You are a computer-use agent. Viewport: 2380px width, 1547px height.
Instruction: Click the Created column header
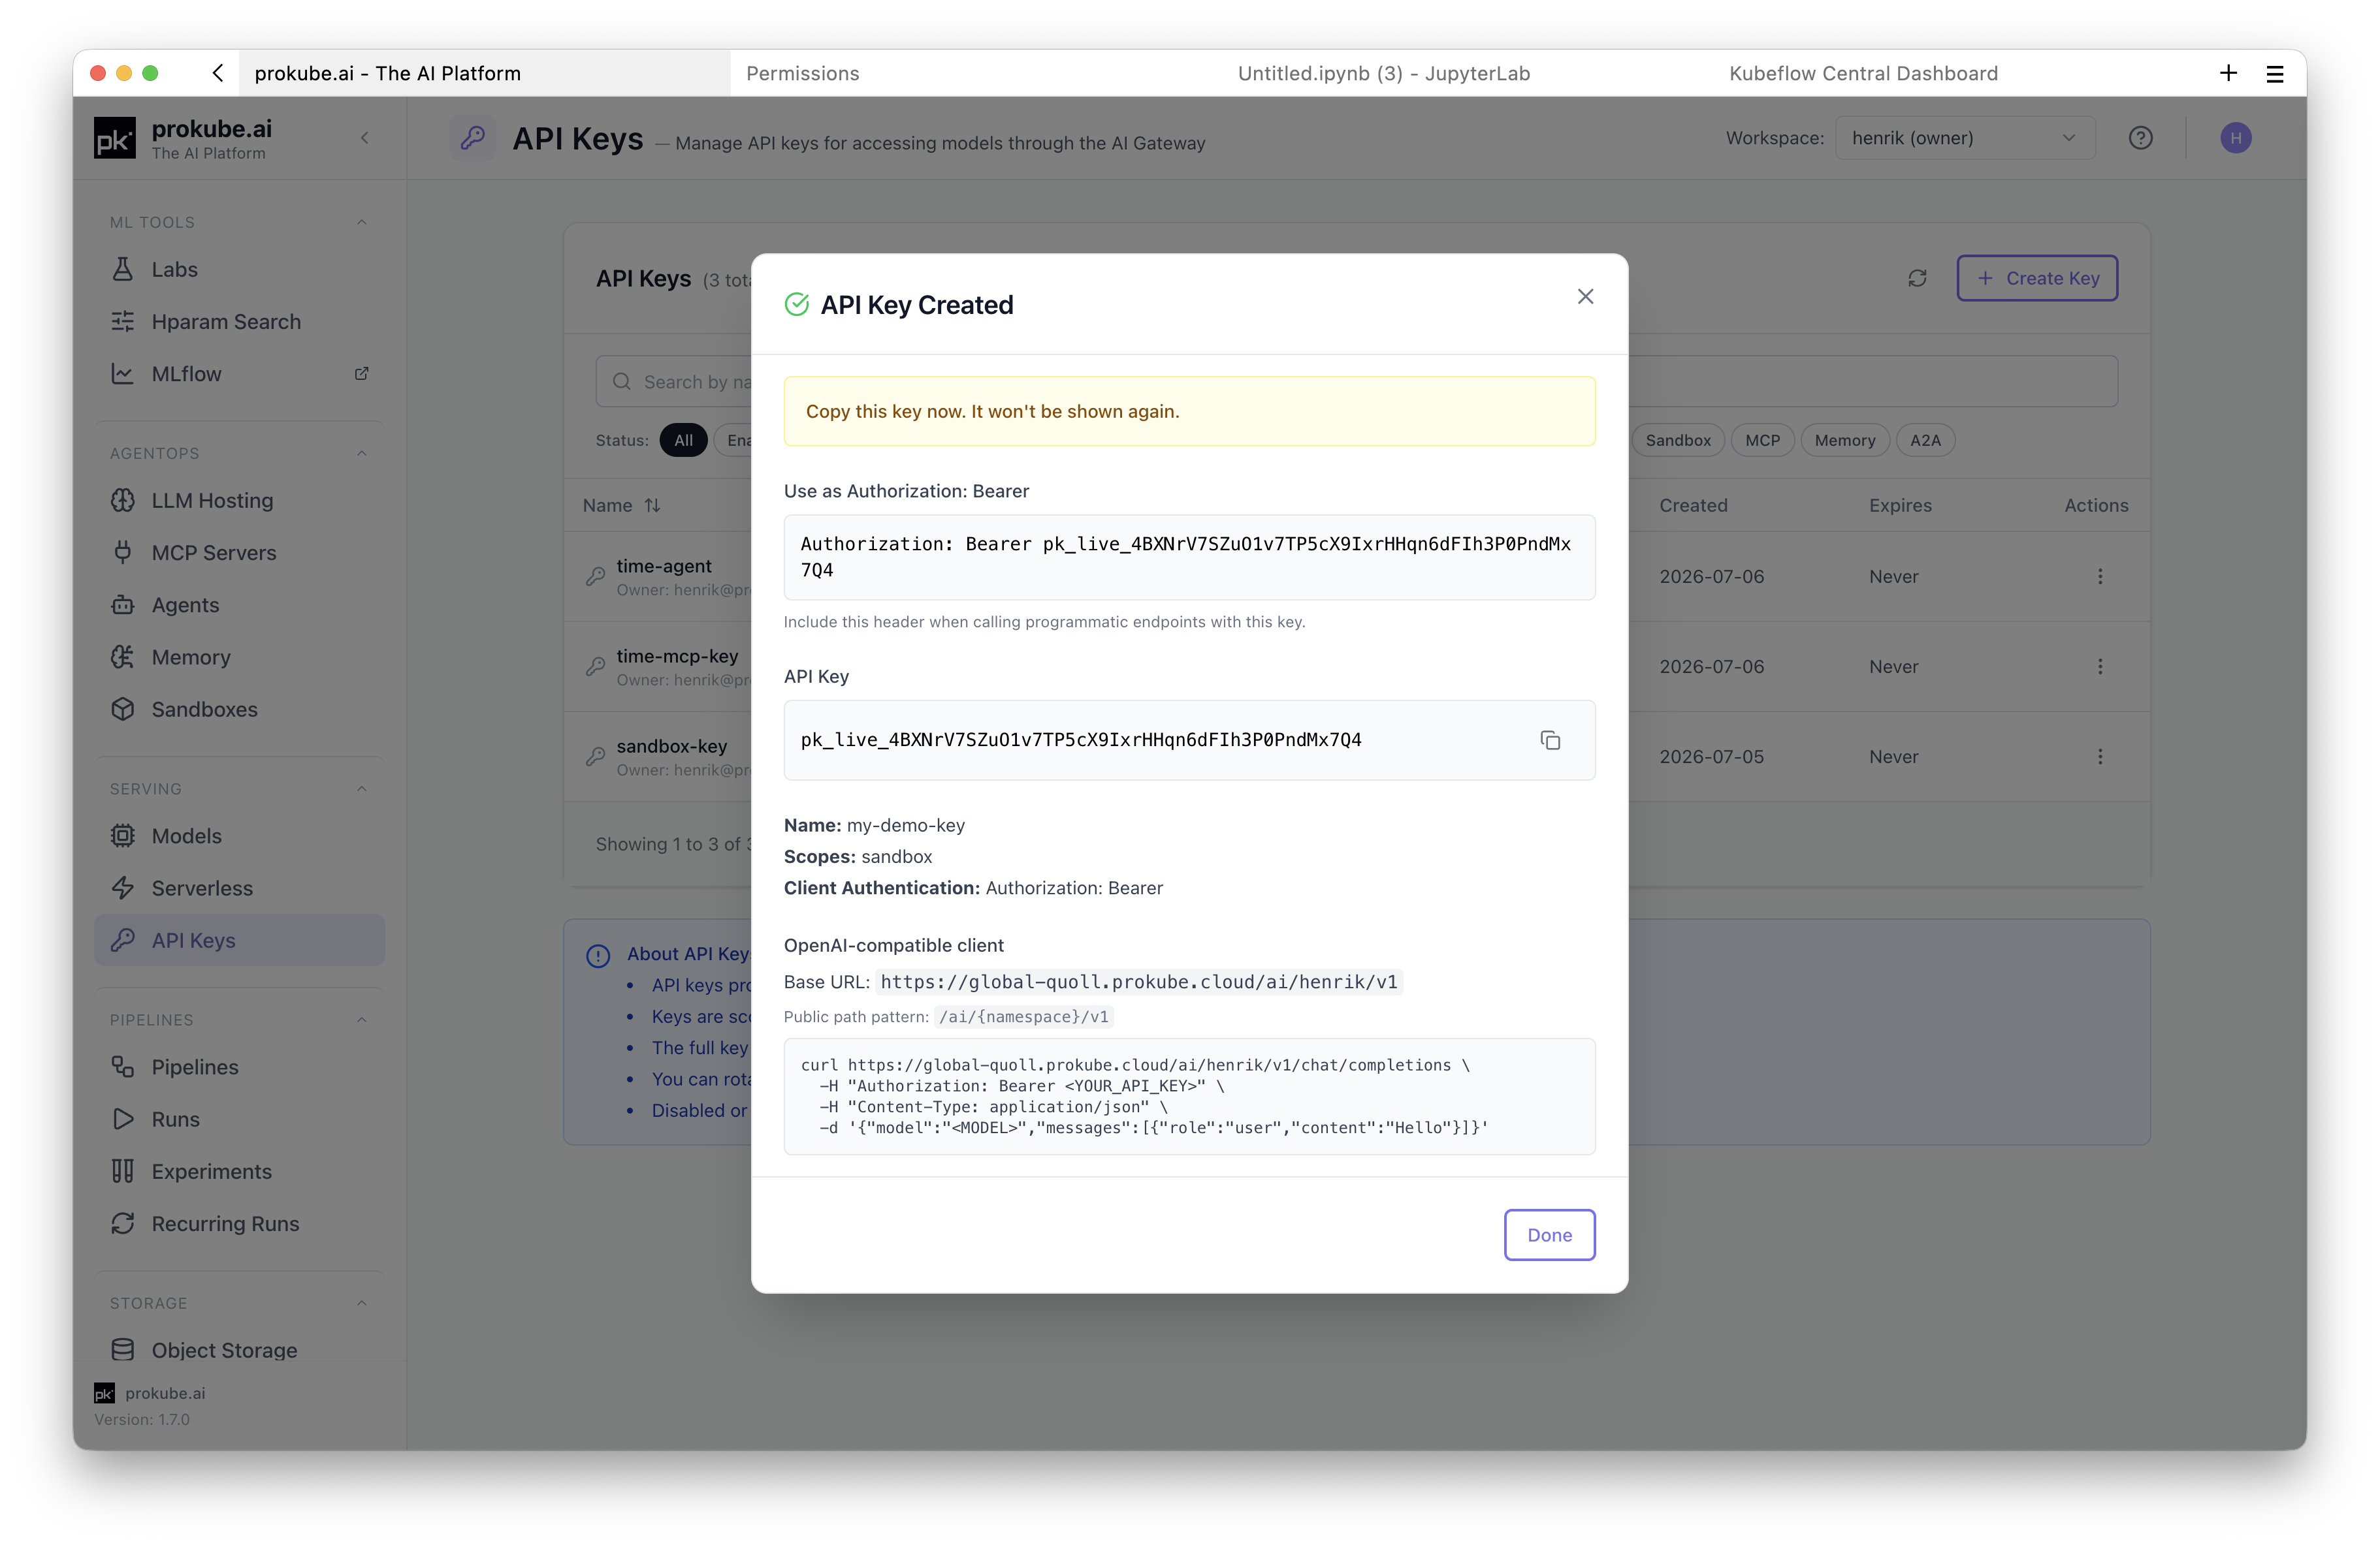click(1693, 506)
